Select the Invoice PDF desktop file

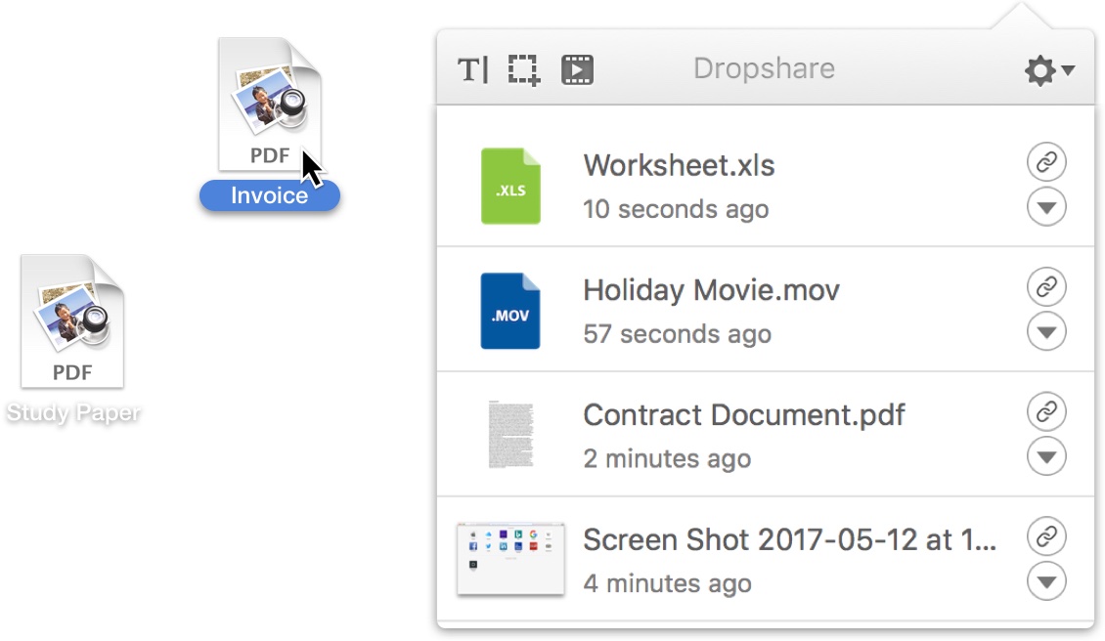(x=269, y=117)
